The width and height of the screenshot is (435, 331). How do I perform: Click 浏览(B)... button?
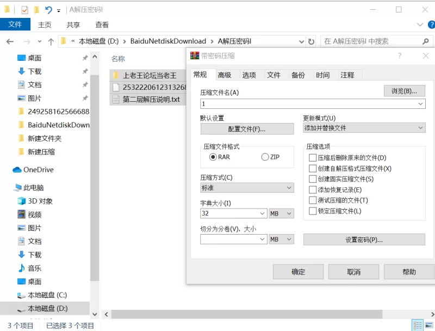(x=404, y=91)
